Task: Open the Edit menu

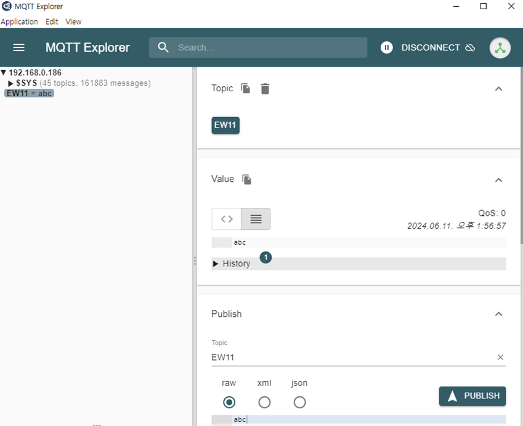Action: (x=52, y=22)
